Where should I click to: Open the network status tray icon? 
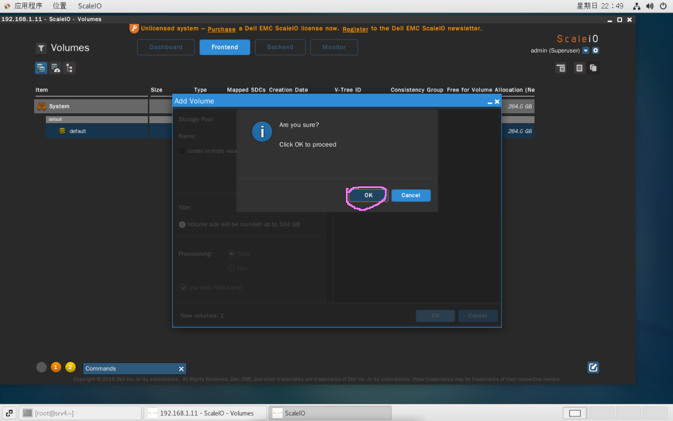click(637, 6)
